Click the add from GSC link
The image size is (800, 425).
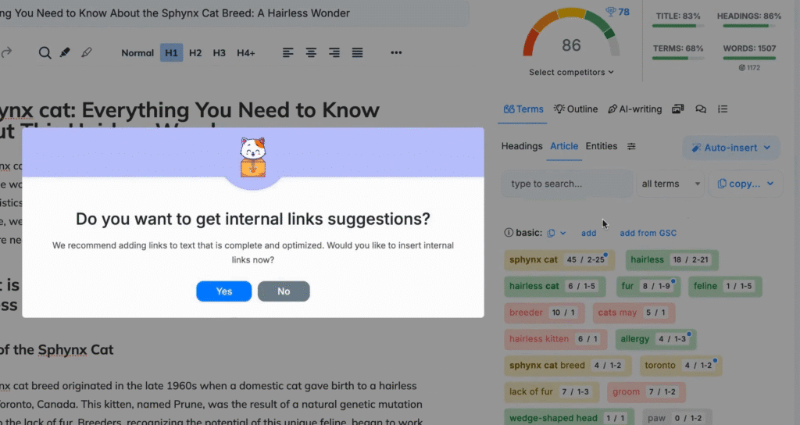(648, 233)
